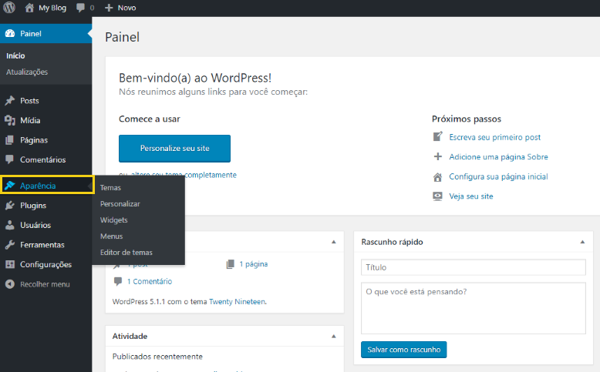Click the page icon beside 1 página

[231, 264]
